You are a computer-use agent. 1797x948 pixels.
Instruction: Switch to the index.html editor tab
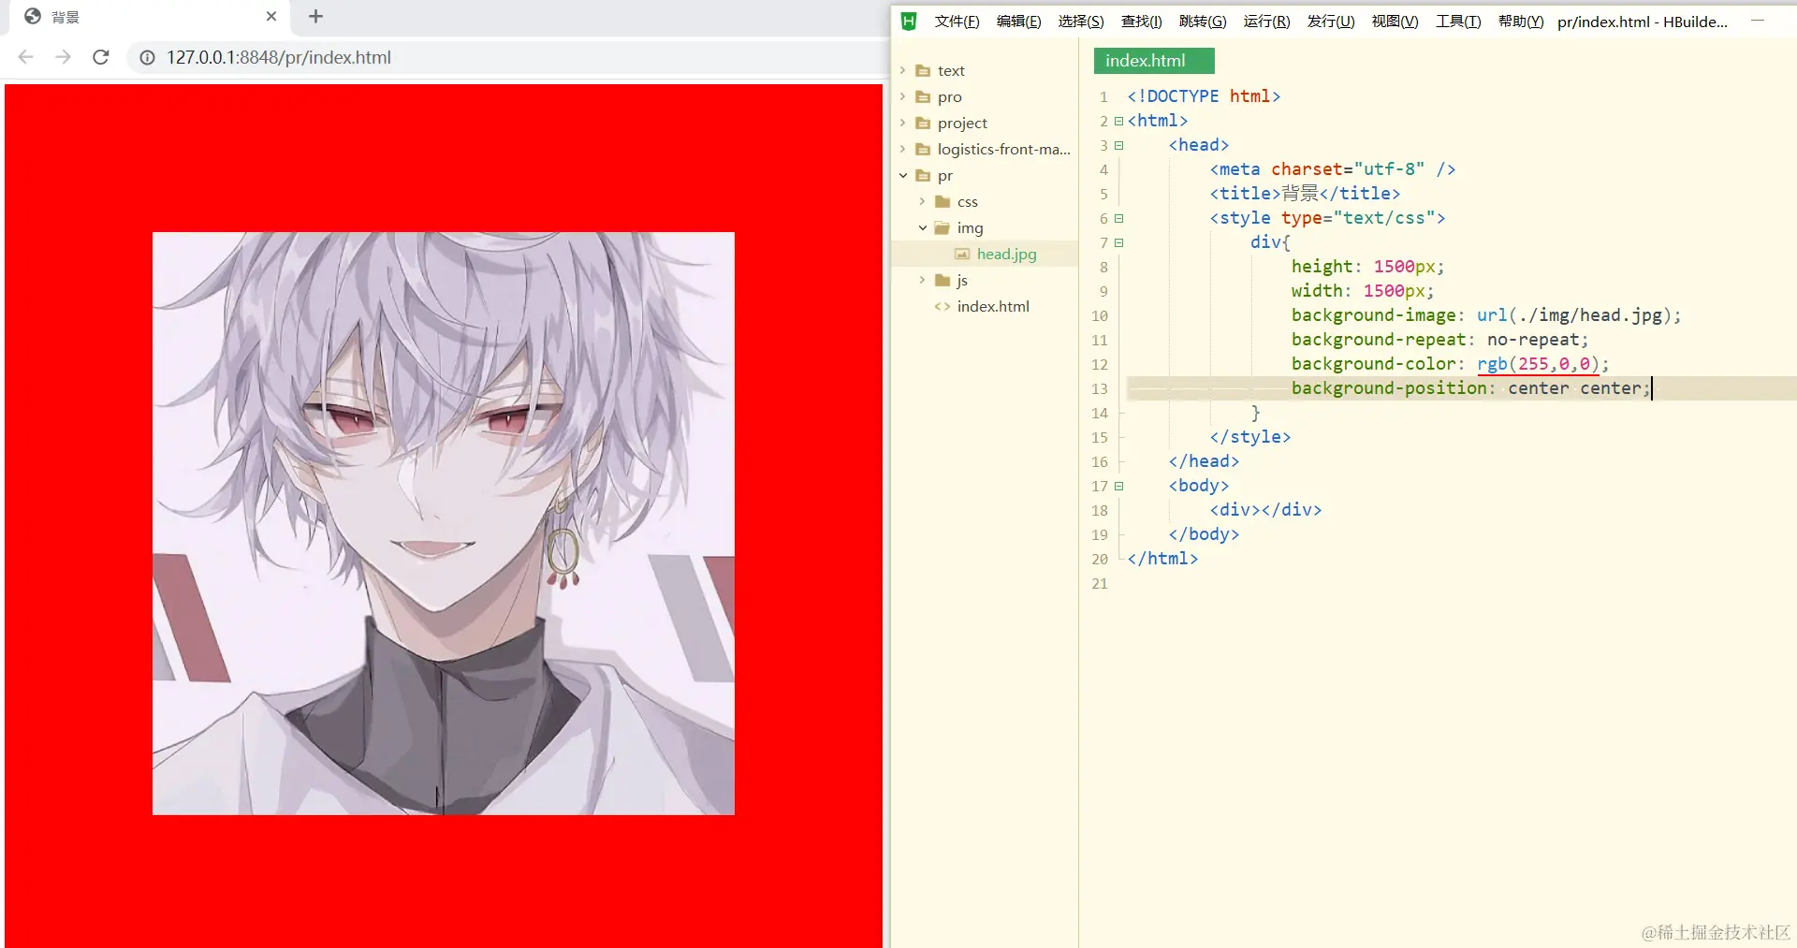[1154, 61]
